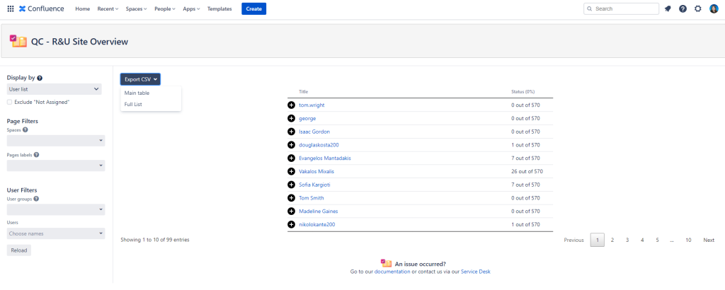Click the help icon beside Display by
Viewport: 725px width, 290px height.
(40, 78)
